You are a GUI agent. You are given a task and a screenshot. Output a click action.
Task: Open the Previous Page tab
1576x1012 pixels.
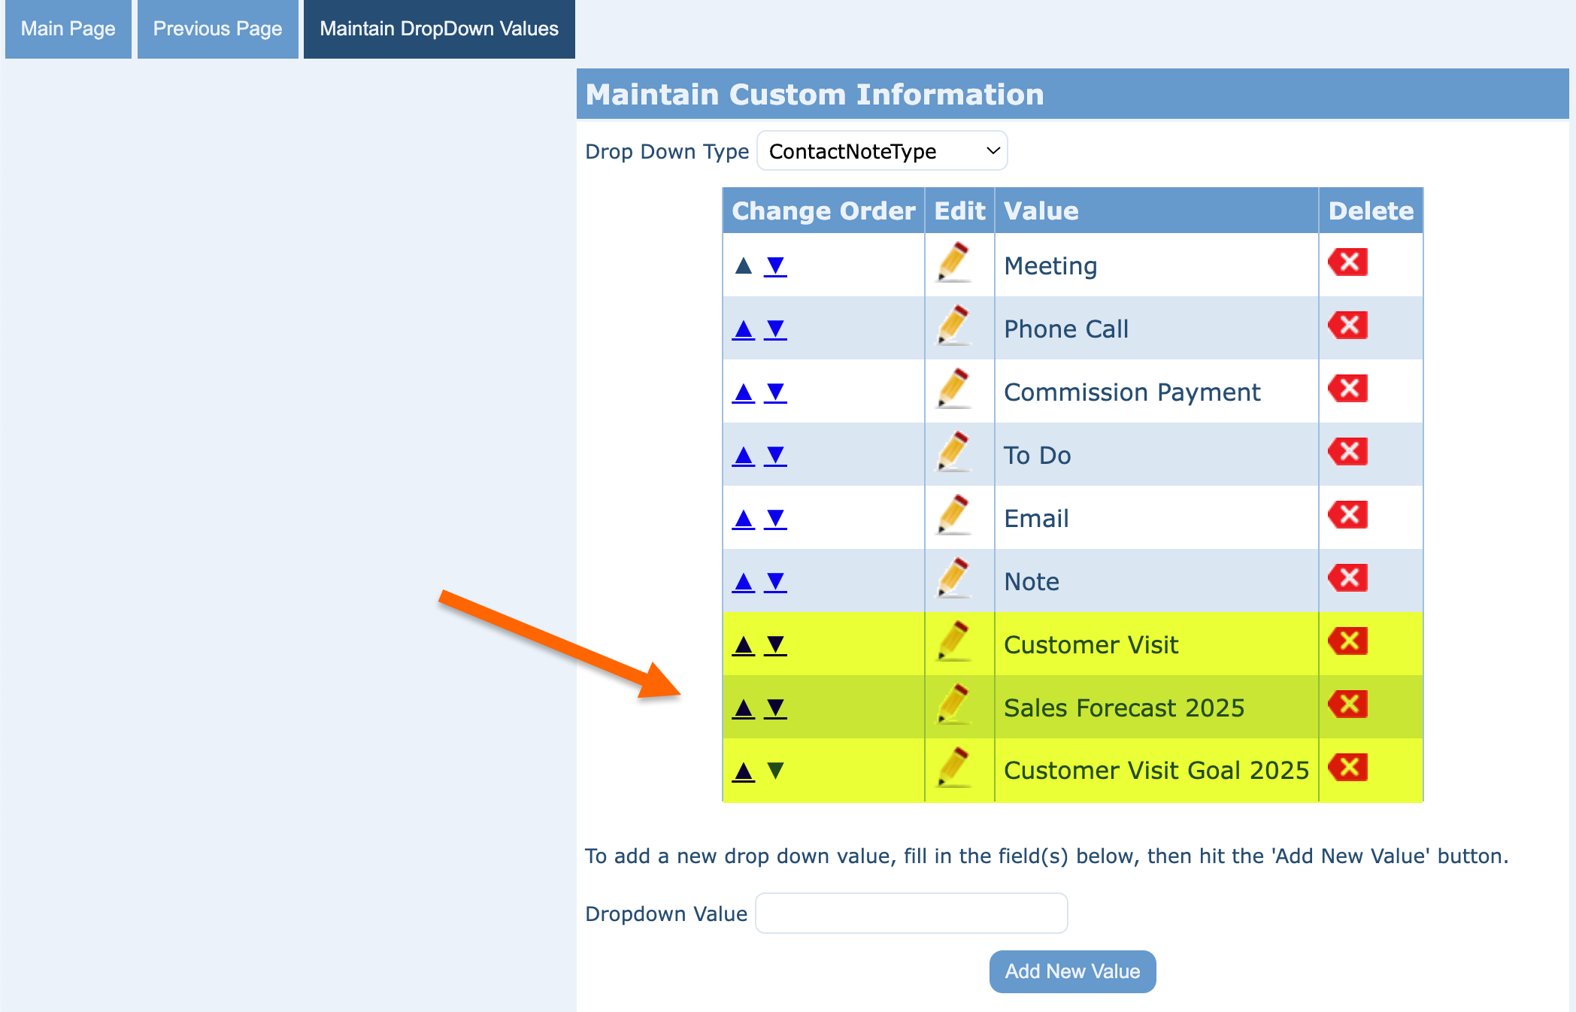click(x=217, y=29)
